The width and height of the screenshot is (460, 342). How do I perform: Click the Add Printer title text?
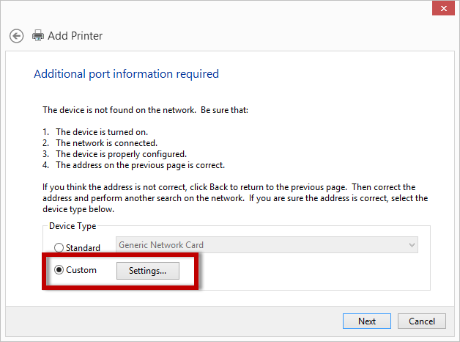[75, 35]
